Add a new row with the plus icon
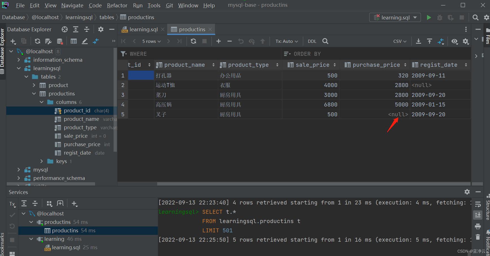Image resolution: width=490 pixels, height=256 pixels. tap(219, 41)
